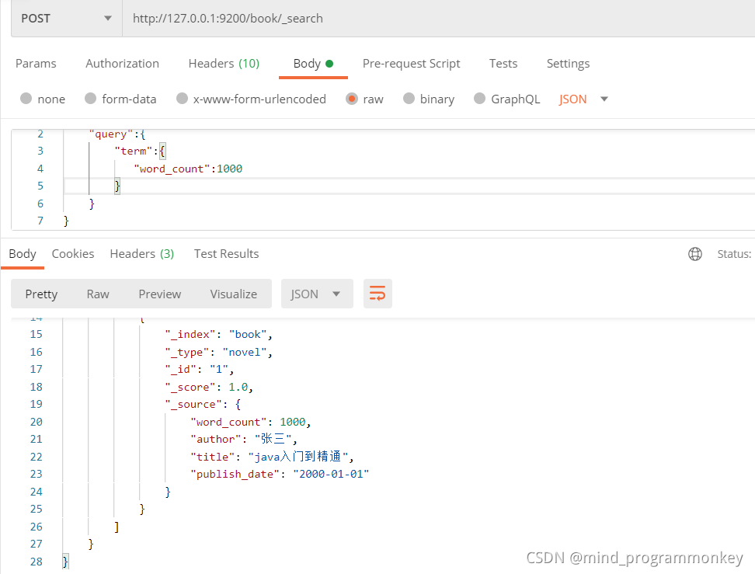Screen dimensions: 755x574
Task: Open the Visualize response view
Action: pos(234,294)
